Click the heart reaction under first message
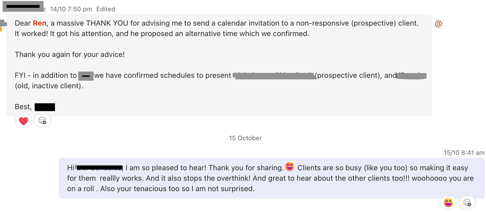The width and height of the screenshot is (486, 212). [24, 121]
